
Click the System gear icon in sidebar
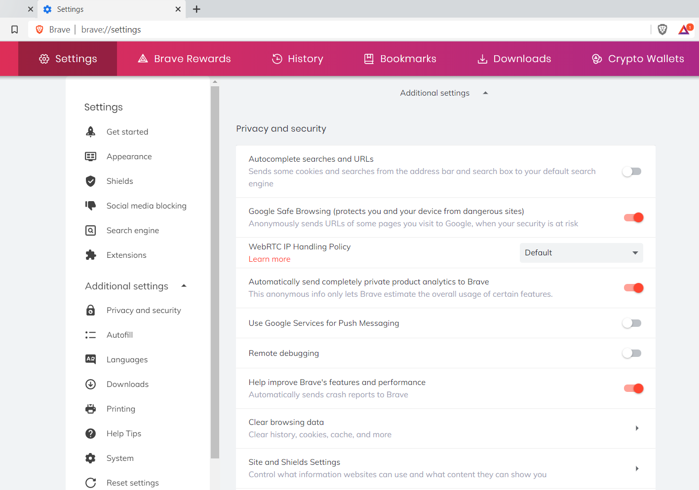tap(91, 458)
